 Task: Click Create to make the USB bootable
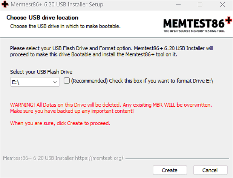(x=170, y=170)
